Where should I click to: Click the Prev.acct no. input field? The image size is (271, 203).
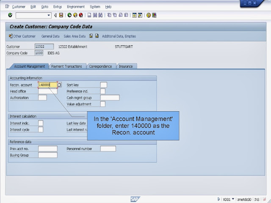(x=48, y=148)
